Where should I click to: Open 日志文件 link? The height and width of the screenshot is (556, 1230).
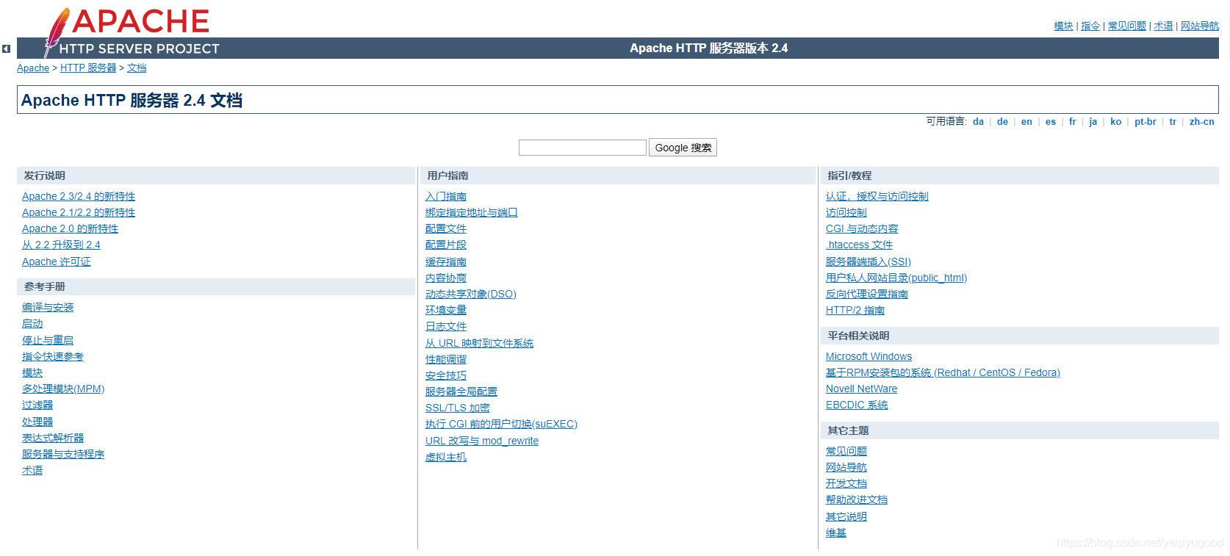[446, 326]
